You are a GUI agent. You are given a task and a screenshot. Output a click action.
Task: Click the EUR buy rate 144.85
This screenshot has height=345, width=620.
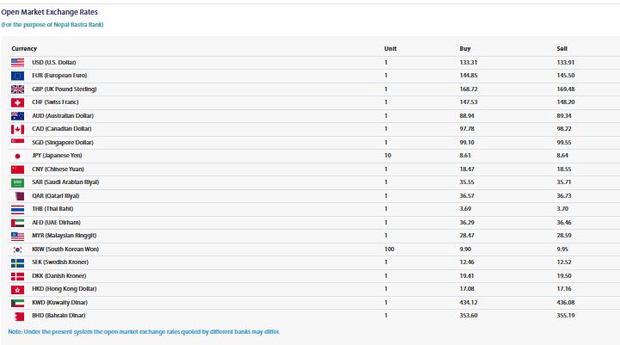coord(470,76)
